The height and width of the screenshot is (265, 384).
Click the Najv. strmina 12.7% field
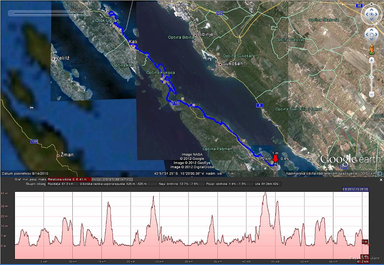coord(181,184)
